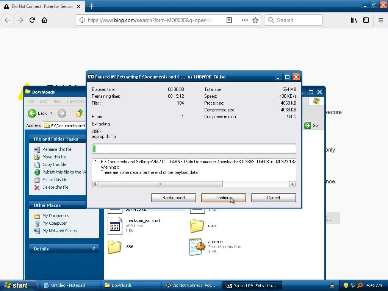Open Back history dropdown arrow in Downloads
Screen dimensions: 388x291
tap(51, 113)
